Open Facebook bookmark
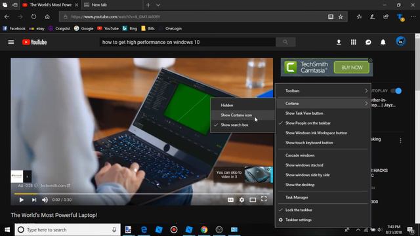 [14, 28]
